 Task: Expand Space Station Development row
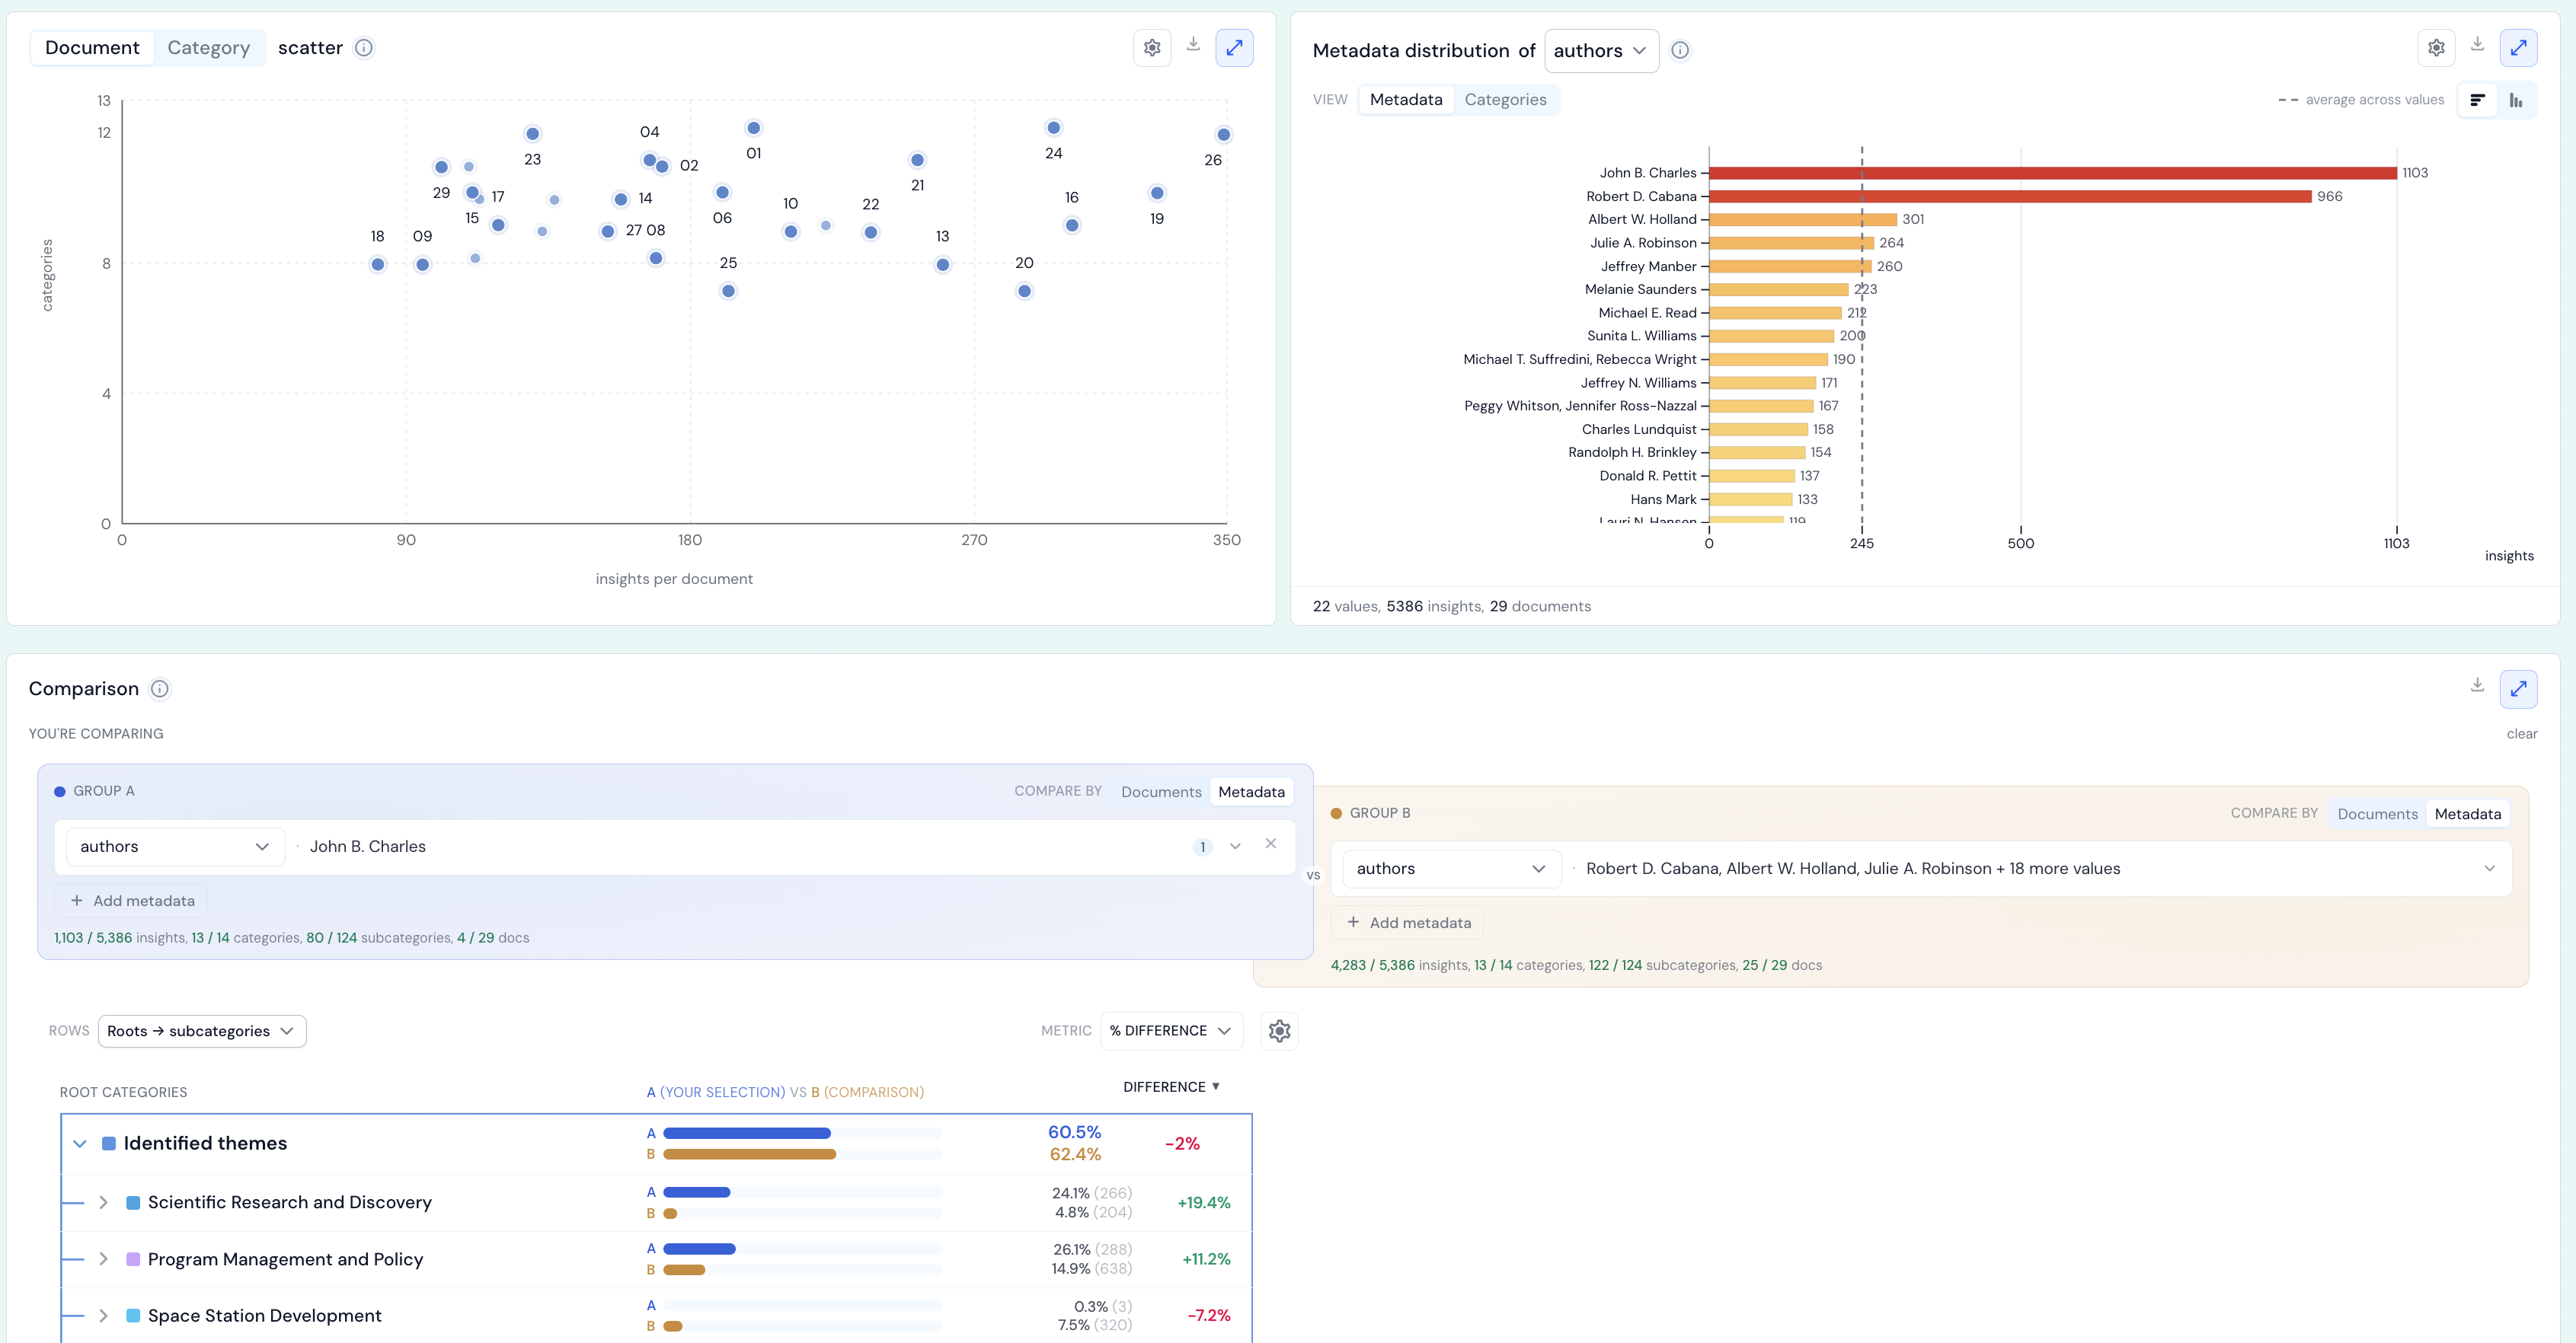[x=103, y=1315]
